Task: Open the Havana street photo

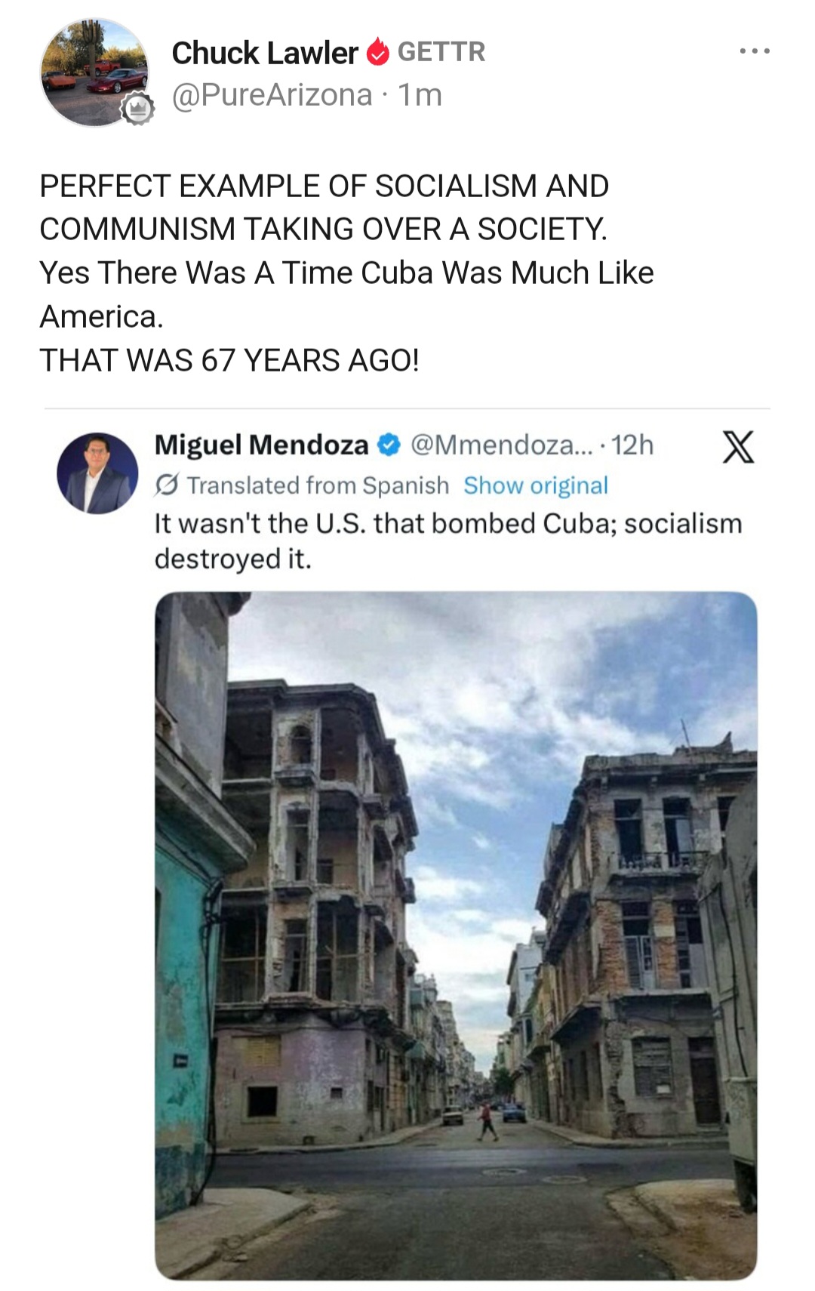Action: (456, 935)
